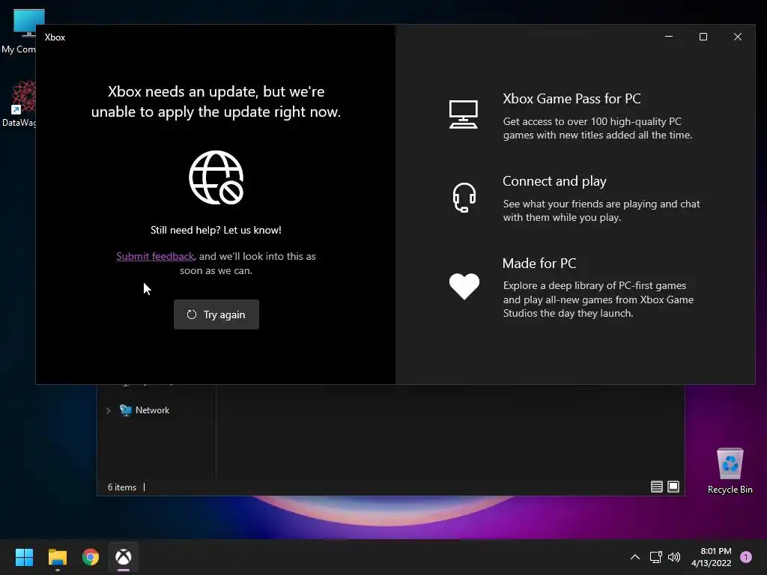The image size is (767, 575).
Task: Click the Try again button
Action: coord(216,314)
